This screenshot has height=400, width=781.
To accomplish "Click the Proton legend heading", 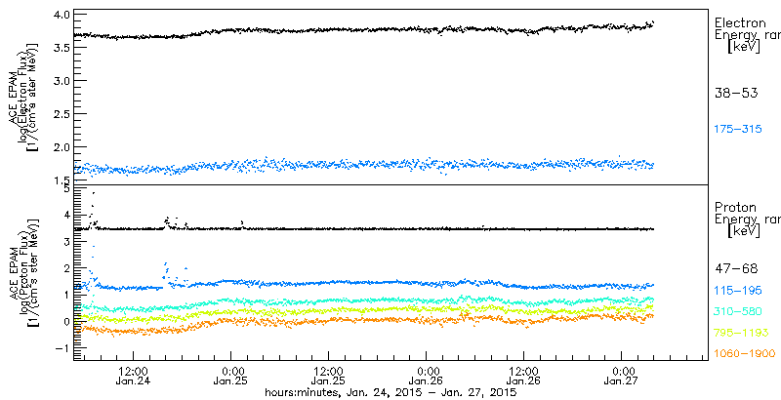I will 735,208.
